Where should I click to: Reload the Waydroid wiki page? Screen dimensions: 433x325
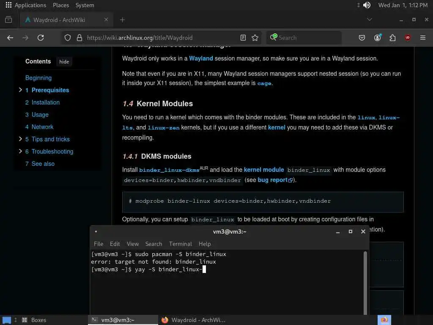pyautogui.click(x=41, y=38)
